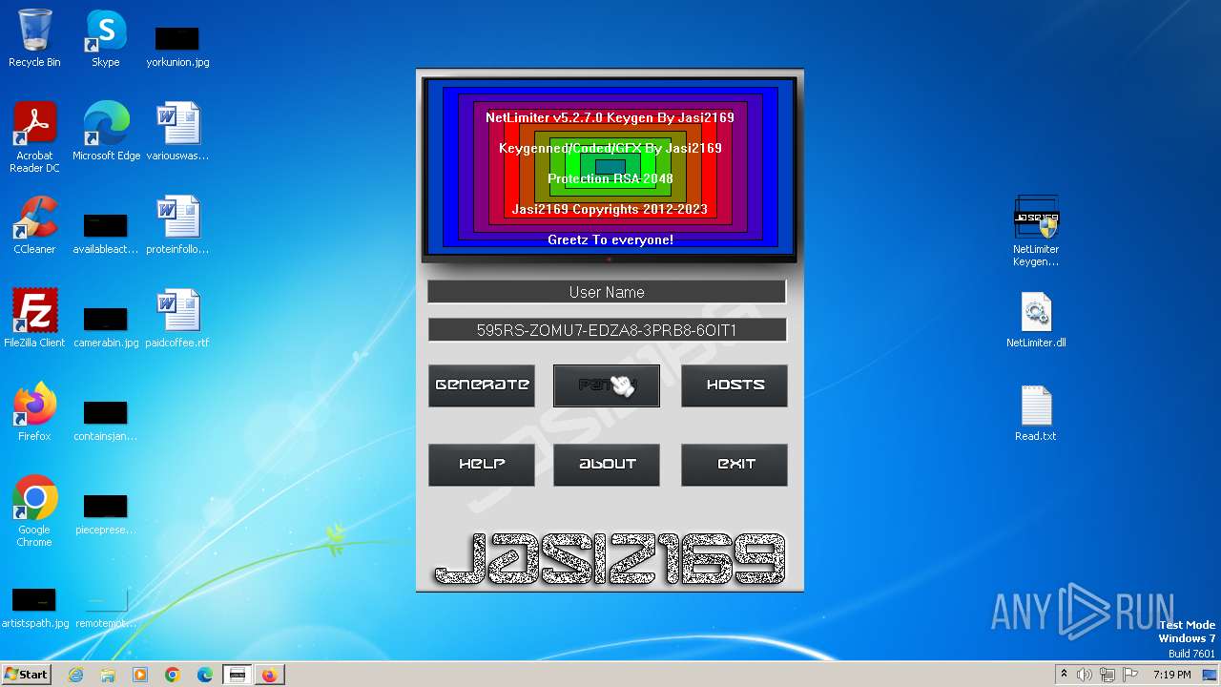Open Google Chrome desktop shortcut
This screenshot has height=687, width=1221.
click(x=34, y=511)
